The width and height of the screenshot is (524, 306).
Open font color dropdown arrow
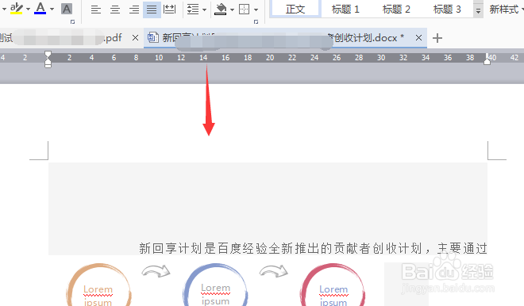52,9
